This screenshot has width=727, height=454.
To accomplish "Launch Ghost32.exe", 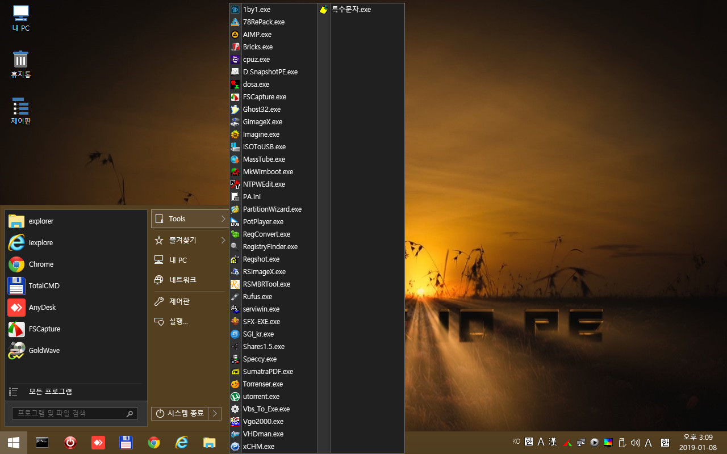I will pos(273,110).
